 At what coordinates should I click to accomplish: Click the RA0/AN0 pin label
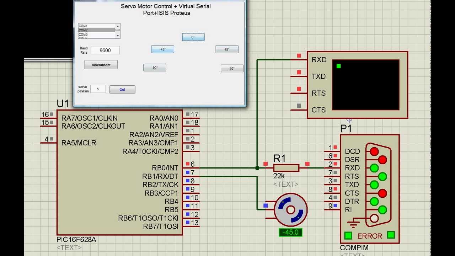point(164,118)
